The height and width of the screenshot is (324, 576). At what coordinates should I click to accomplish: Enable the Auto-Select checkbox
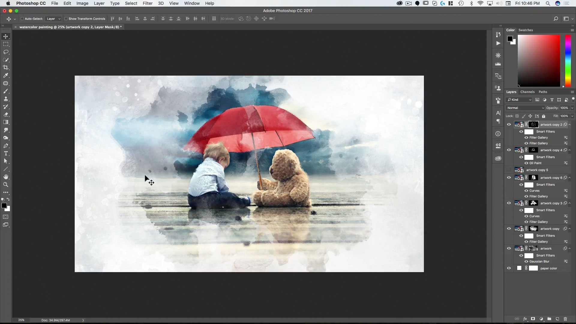(22, 19)
